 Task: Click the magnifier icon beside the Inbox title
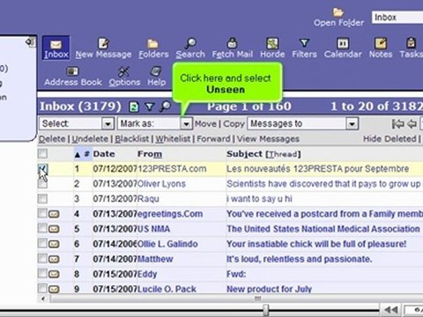coord(165,107)
